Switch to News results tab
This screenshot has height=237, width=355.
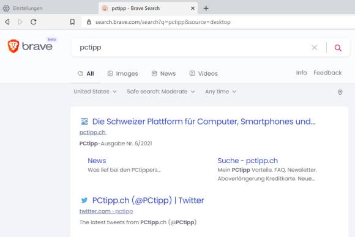tap(163, 73)
